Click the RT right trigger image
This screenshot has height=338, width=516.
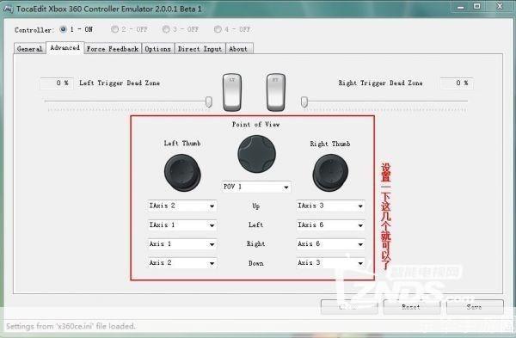(x=275, y=92)
